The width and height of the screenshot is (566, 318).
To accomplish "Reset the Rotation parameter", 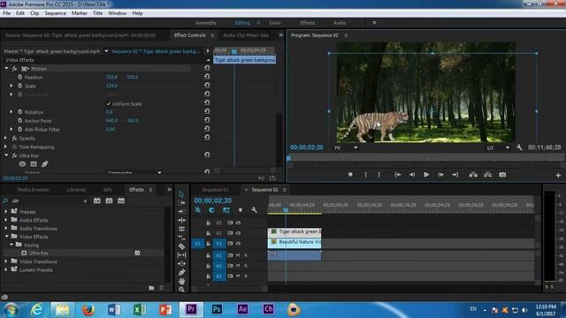I will [x=207, y=111].
